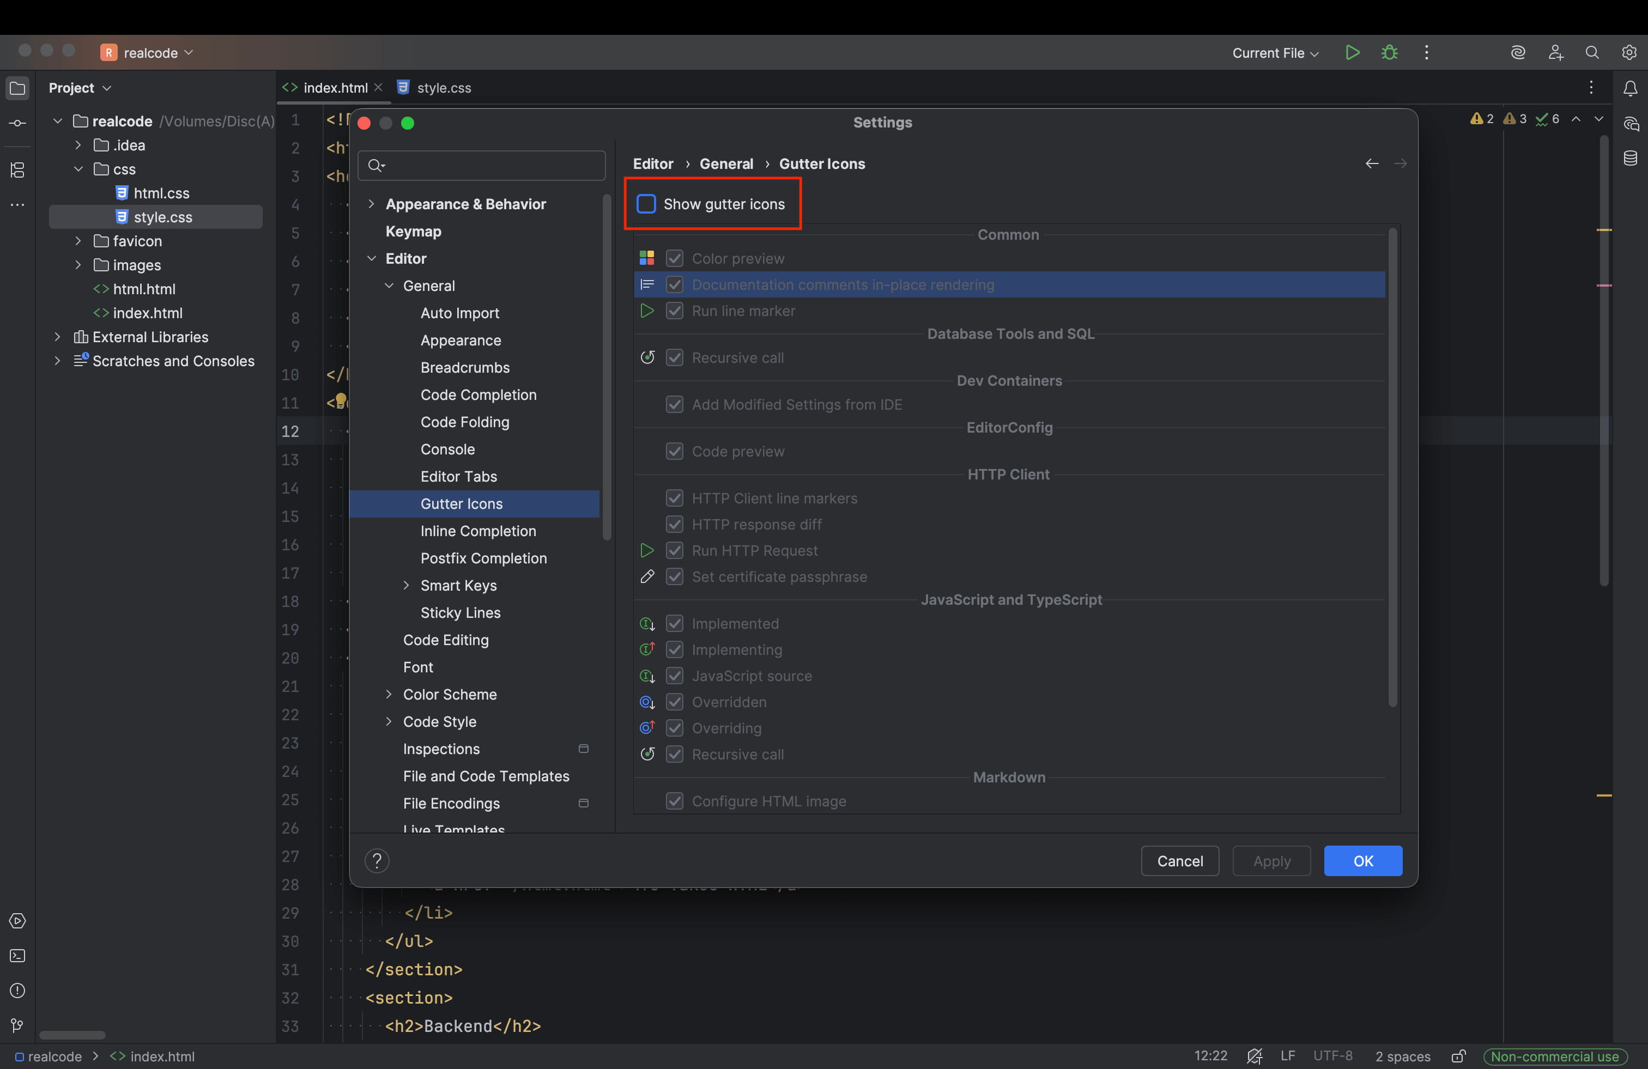Enable the Show gutter icons checkbox
Screen dimensions: 1648x1069
click(646, 204)
